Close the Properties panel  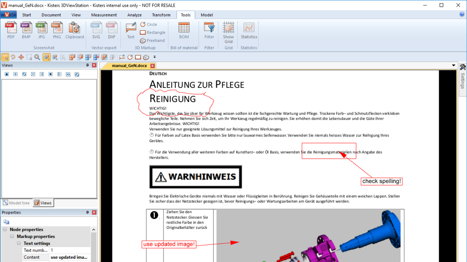(x=94, y=212)
